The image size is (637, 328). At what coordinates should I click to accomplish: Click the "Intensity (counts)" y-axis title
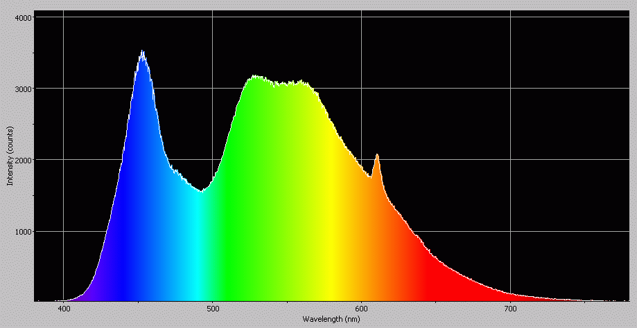(x=10, y=156)
